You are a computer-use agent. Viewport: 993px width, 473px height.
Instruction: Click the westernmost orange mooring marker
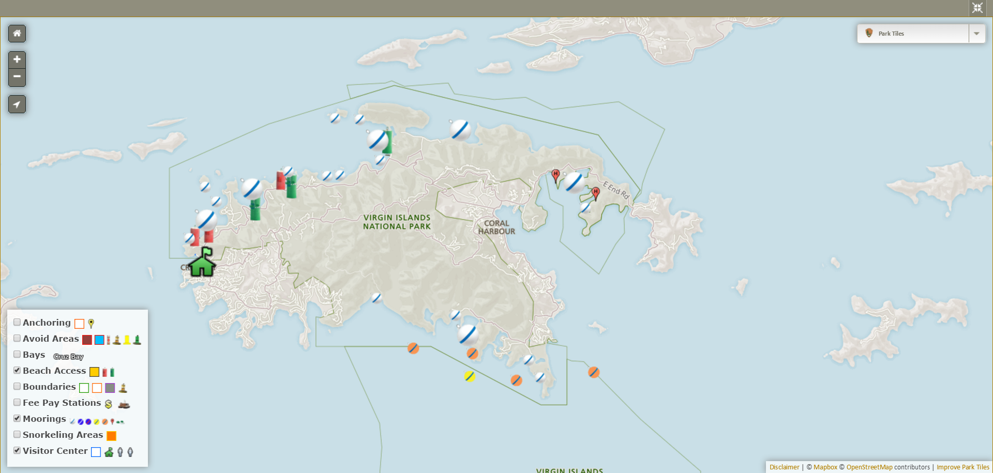click(x=413, y=348)
